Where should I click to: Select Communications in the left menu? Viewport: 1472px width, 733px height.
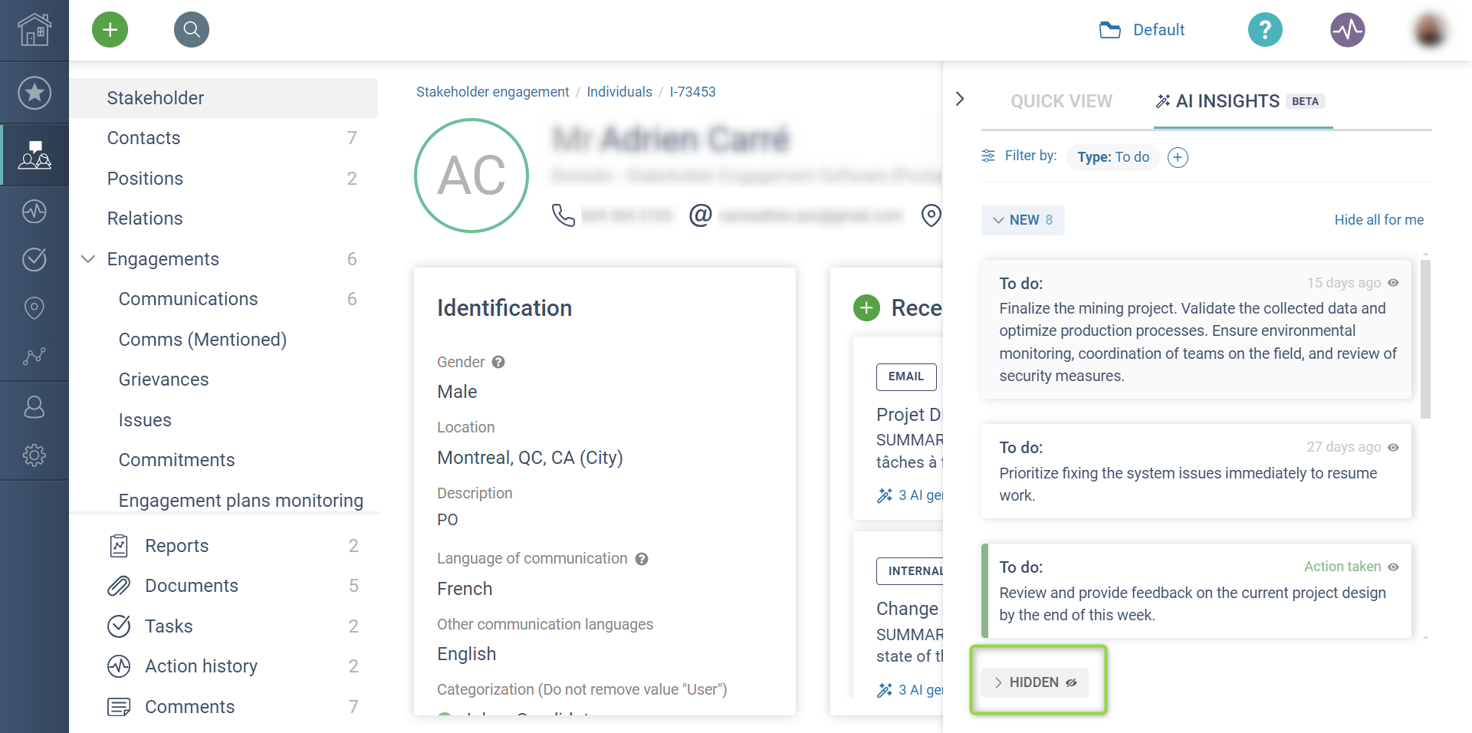(188, 299)
